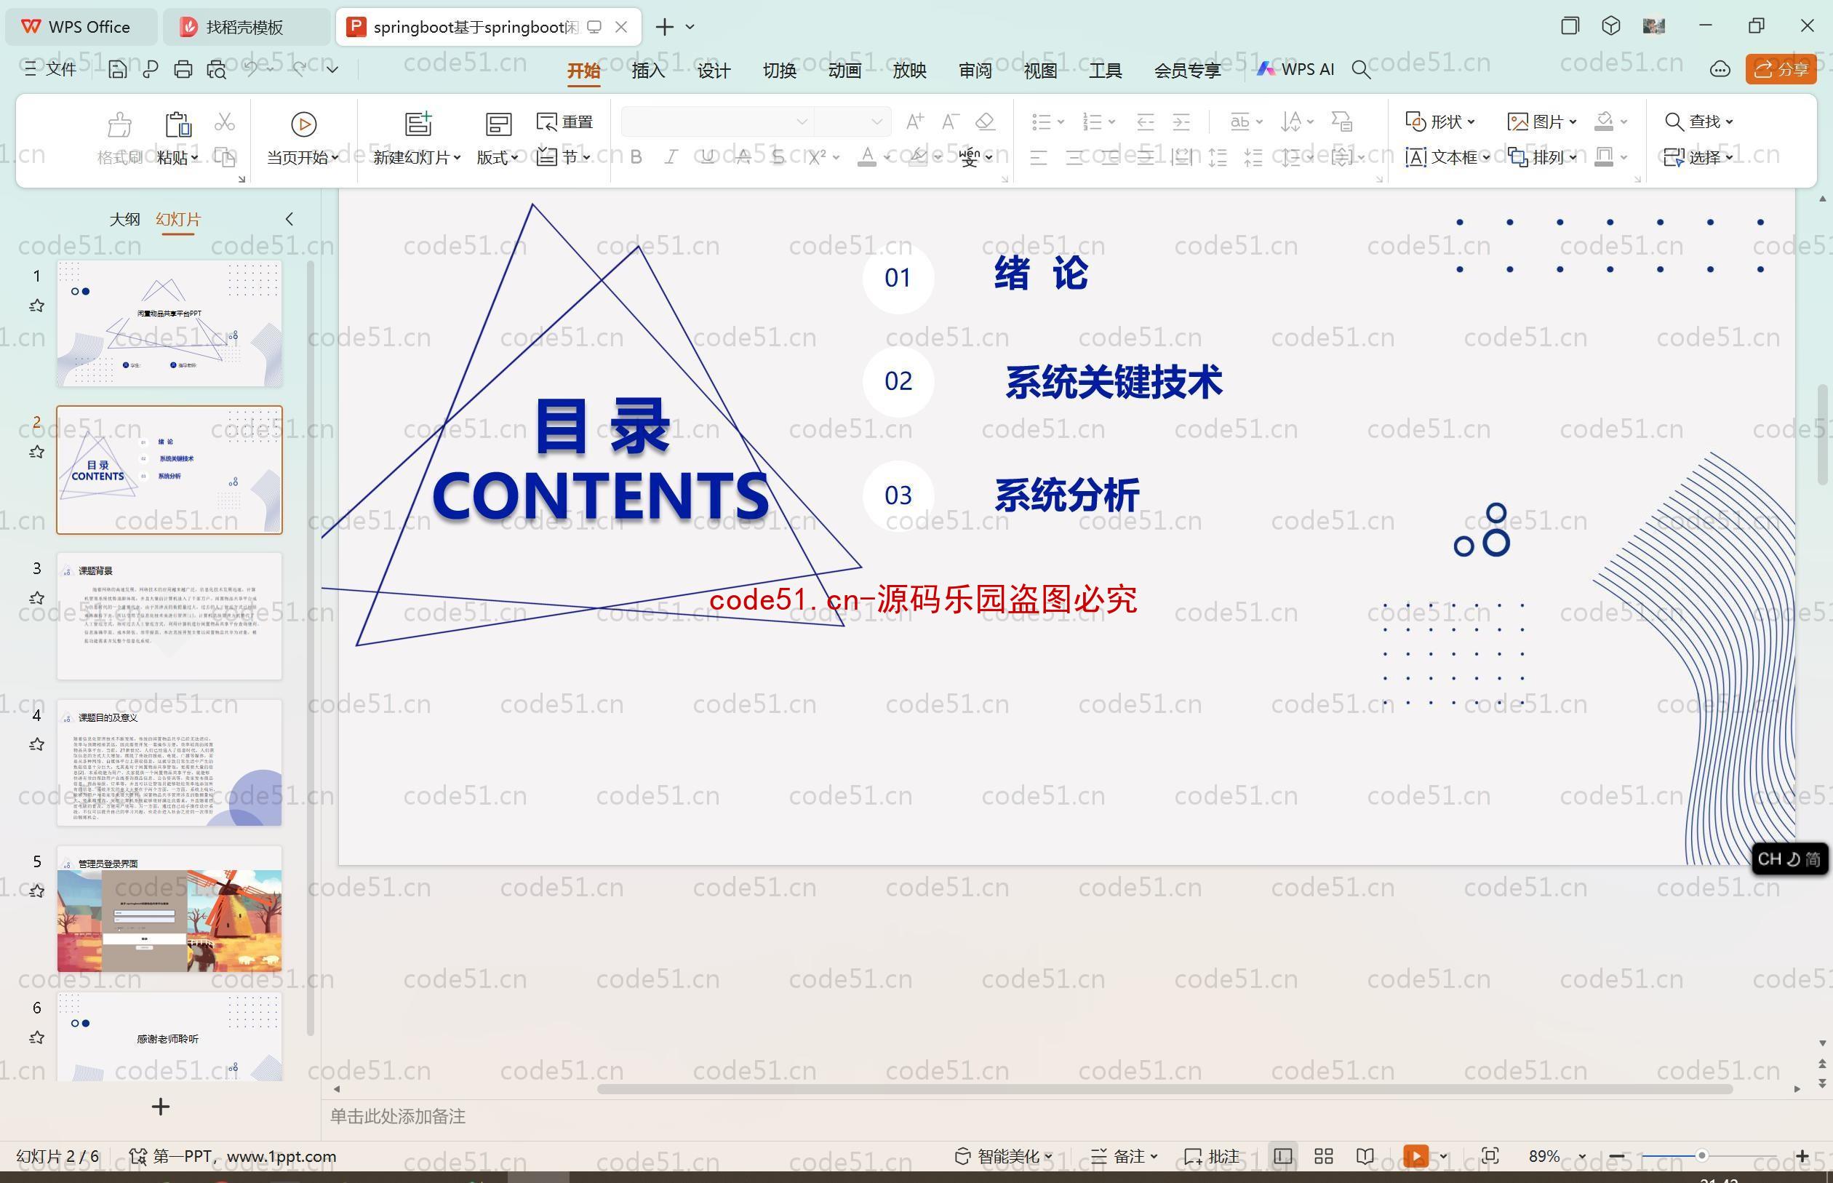The image size is (1833, 1183).
Task: Select slide 3 课题背景 thumbnail
Action: click(x=169, y=616)
